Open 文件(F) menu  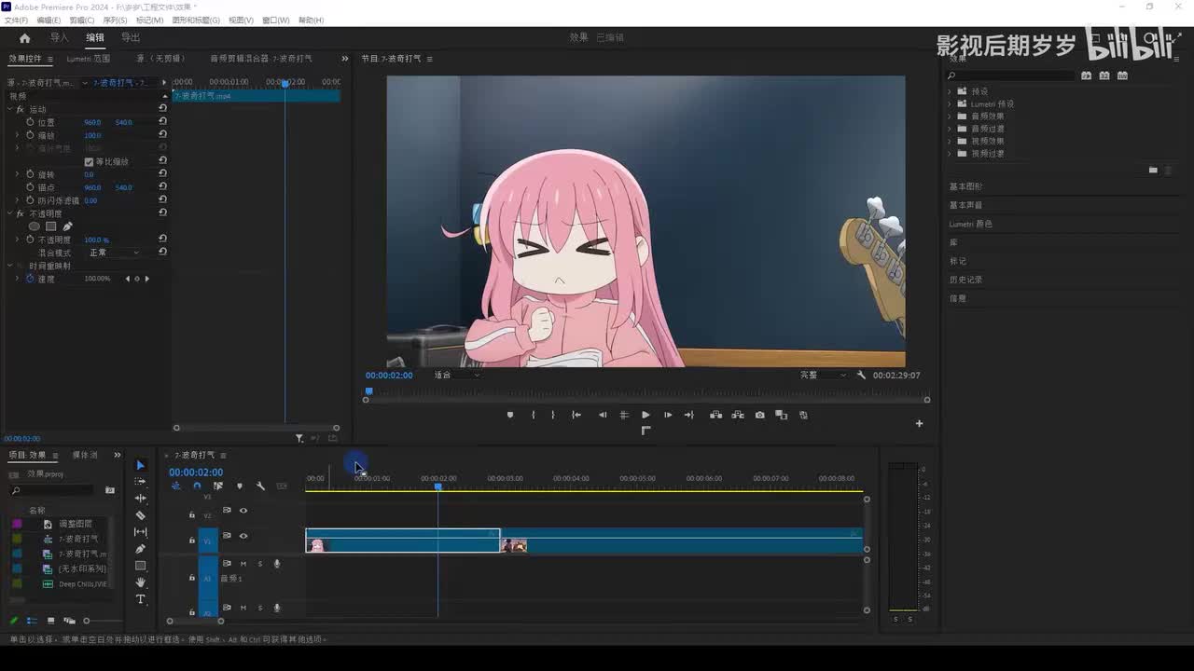point(16,21)
